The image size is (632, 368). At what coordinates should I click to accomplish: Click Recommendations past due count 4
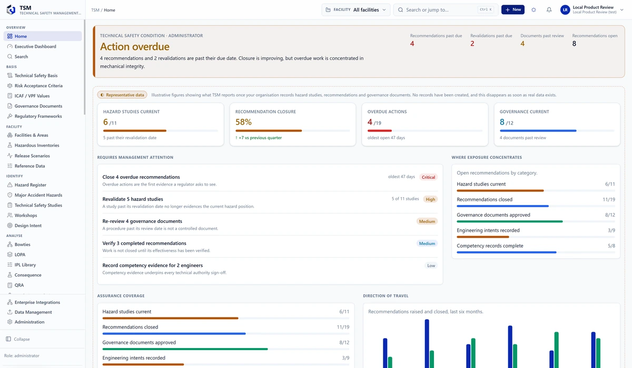tap(412, 44)
